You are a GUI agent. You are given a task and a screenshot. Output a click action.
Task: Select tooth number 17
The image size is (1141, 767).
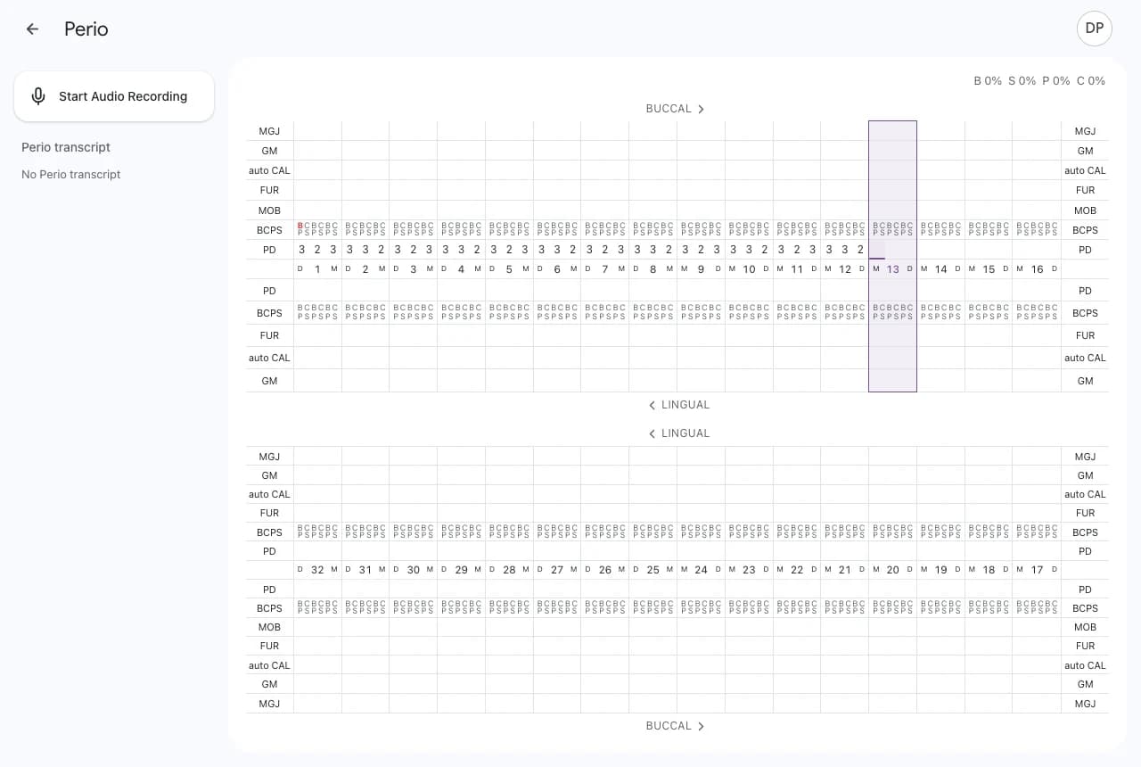click(1037, 570)
